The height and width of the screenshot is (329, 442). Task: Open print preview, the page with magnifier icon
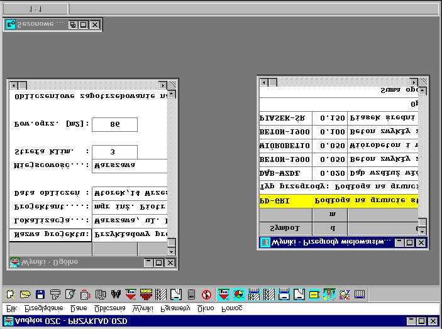coord(70,294)
